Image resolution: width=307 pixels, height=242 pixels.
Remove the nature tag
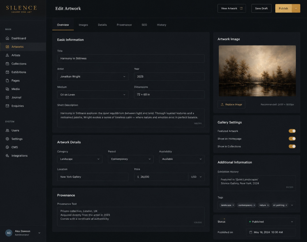[268, 205]
